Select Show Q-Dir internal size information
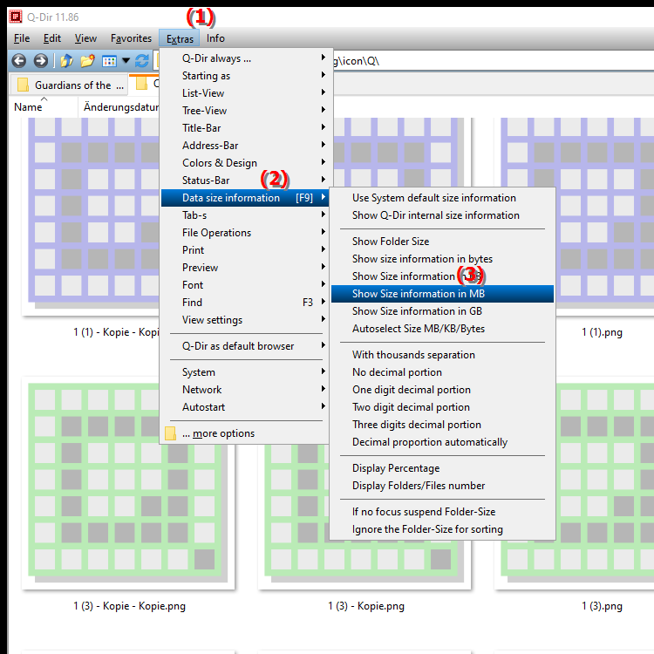This screenshot has height=654, width=654. 442,215
